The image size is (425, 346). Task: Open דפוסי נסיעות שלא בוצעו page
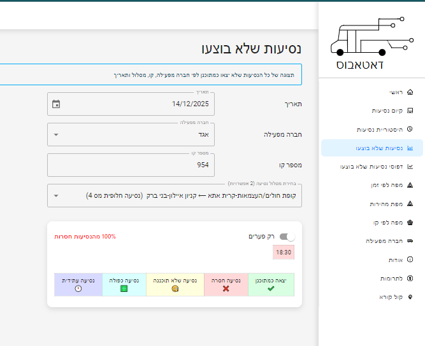pos(372,167)
